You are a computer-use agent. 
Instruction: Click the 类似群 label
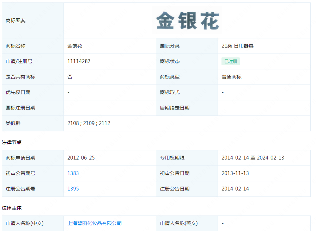[13, 123]
